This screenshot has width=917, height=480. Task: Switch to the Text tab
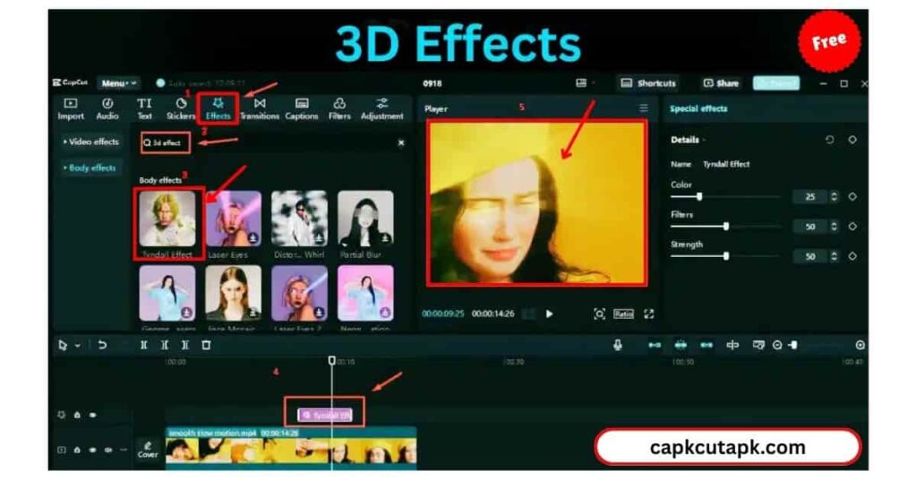(144, 109)
